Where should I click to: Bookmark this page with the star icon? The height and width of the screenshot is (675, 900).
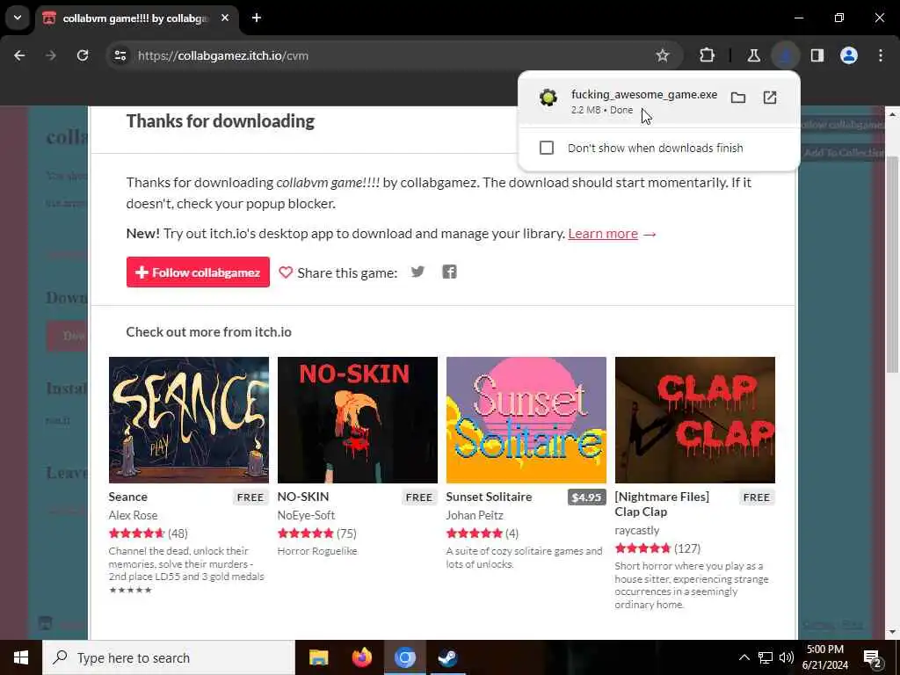click(x=663, y=55)
